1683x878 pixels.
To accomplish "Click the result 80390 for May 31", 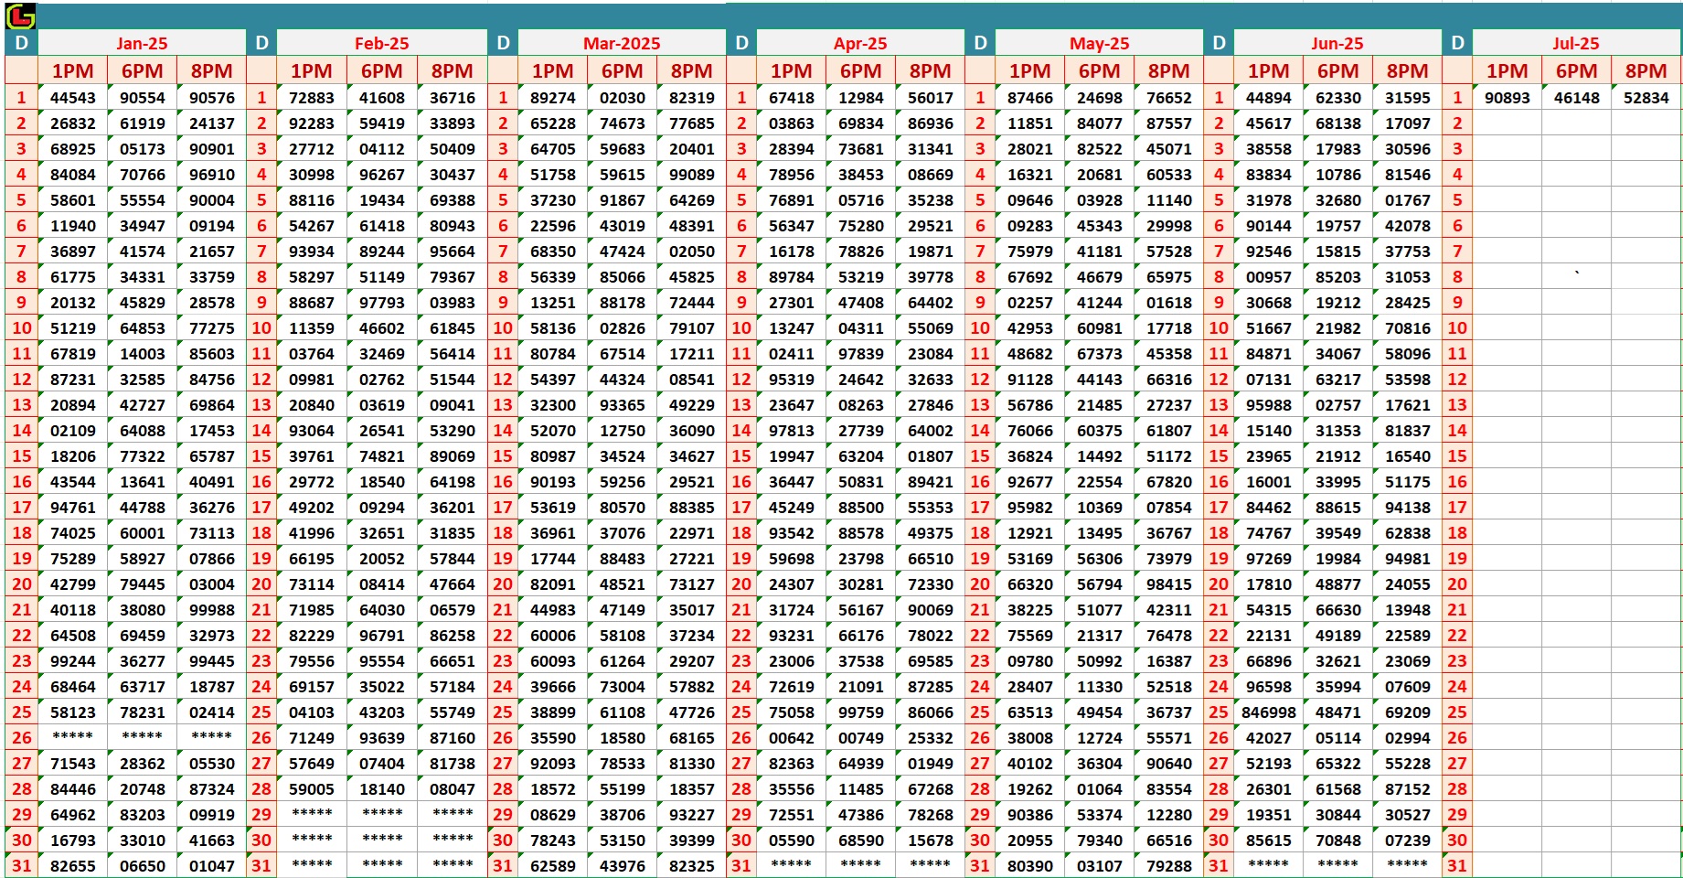I will pyautogui.click(x=1031, y=865).
